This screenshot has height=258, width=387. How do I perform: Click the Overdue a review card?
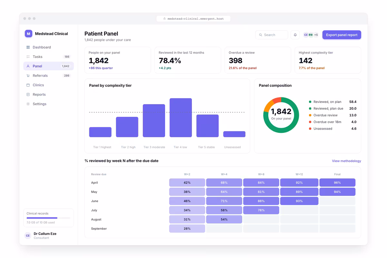pyautogui.click(x=258, y=60)
